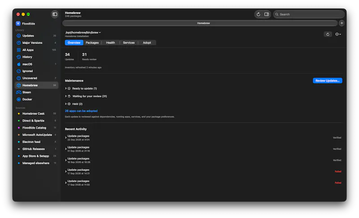Click Verified status of 22 Sep activity

(x=337, y=138)
